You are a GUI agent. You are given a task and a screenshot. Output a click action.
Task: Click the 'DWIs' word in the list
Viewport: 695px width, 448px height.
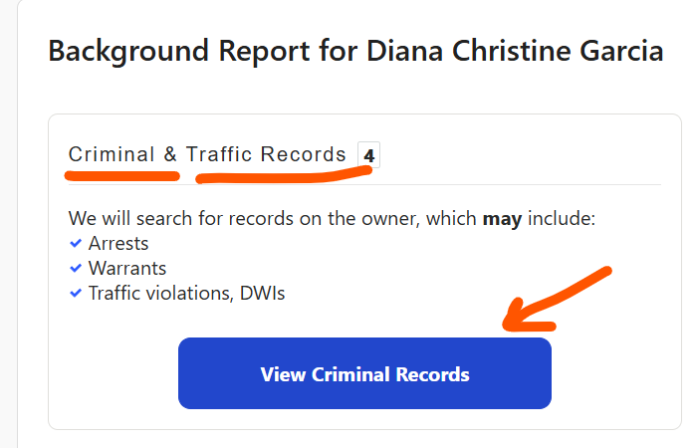point(261,294)
